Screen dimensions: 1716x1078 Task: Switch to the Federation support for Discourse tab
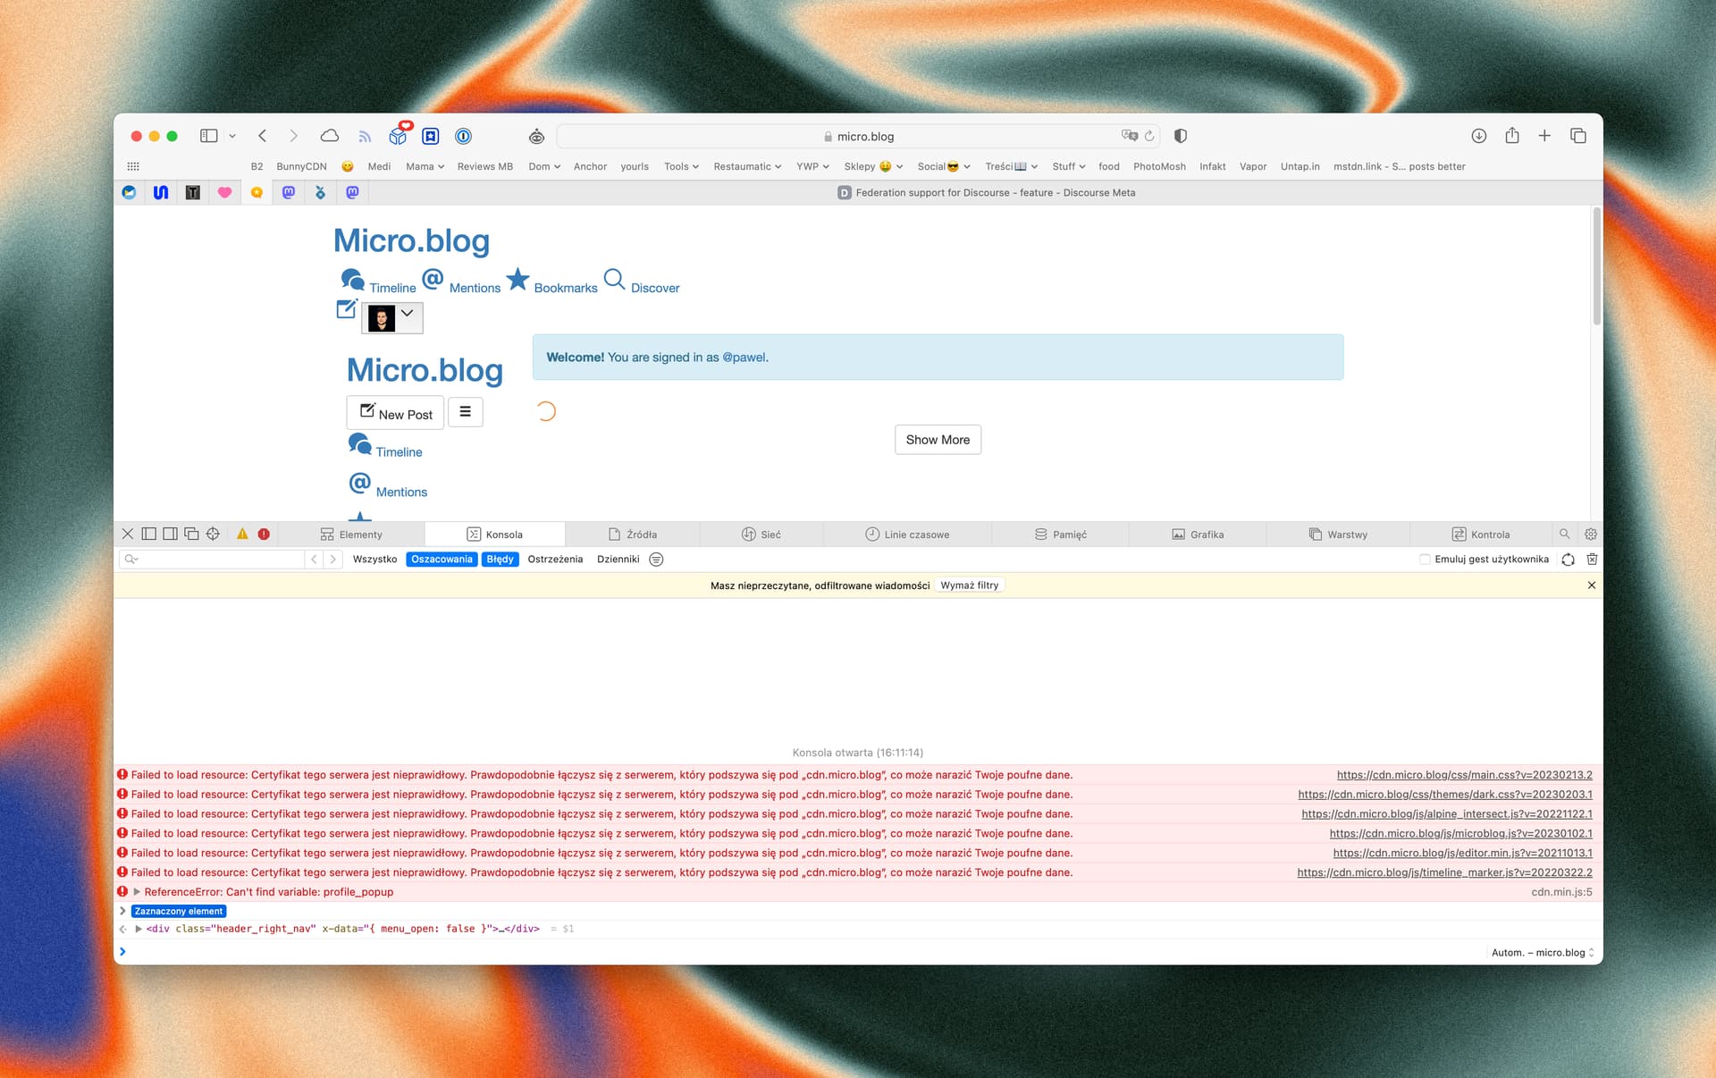(x=986, y=192)
